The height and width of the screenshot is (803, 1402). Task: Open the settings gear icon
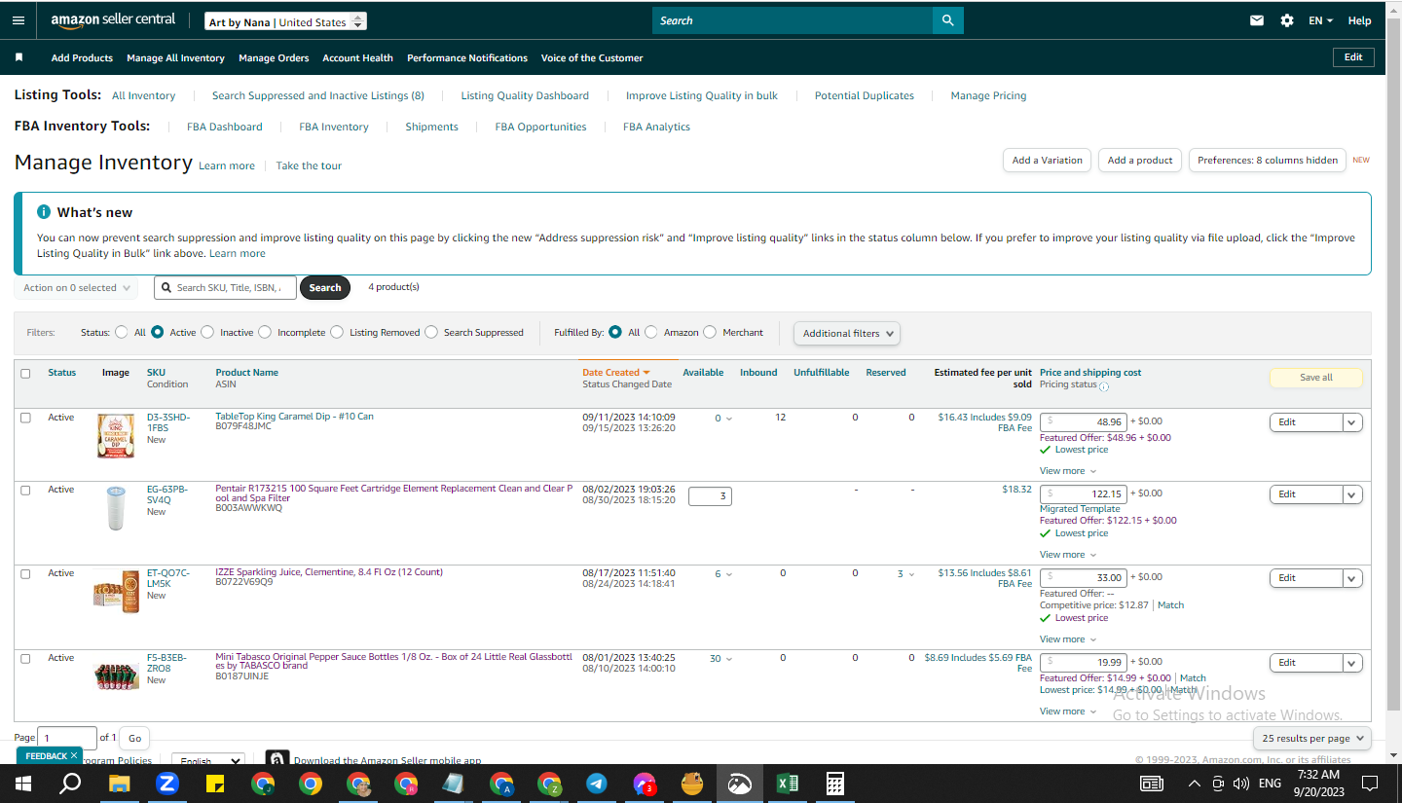(1287, 20)
